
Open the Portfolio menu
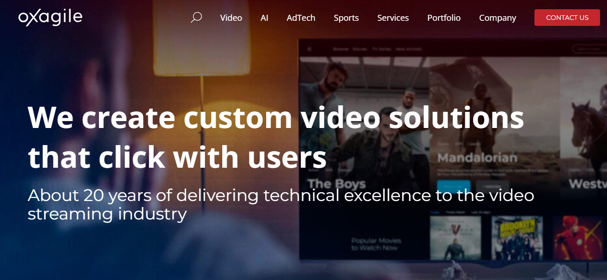tap(443, 18)
